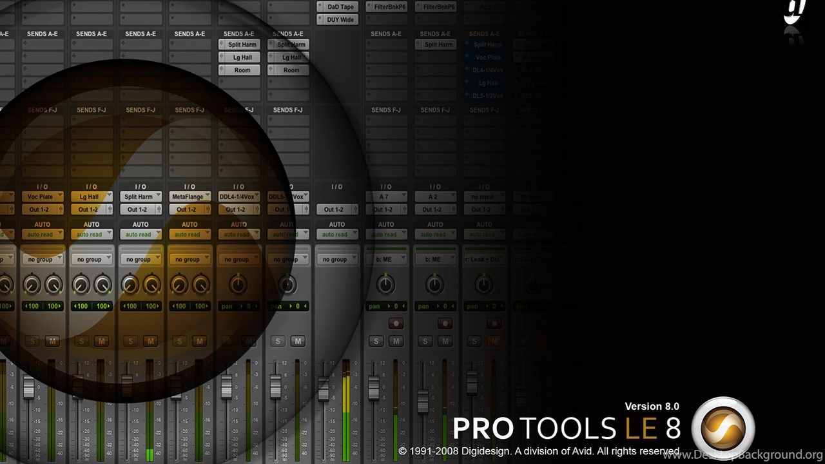Image resolution: width=825 pixels, height=464 pixels.
Task: Click the pan knob on the DDL4-1/4Vox channel
Action: pyautogui.click(x=238, y=284)
